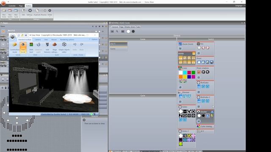Open Rendering options tab in Easy View
The image size is (271, 152).
point(67,39)
